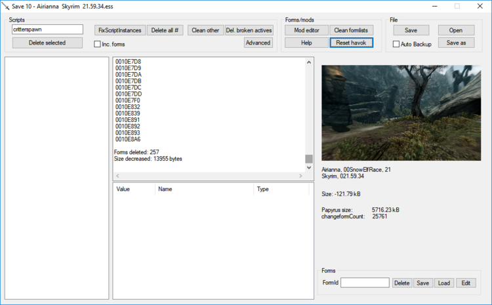Click the Save as button

click(x=456, y=43)
